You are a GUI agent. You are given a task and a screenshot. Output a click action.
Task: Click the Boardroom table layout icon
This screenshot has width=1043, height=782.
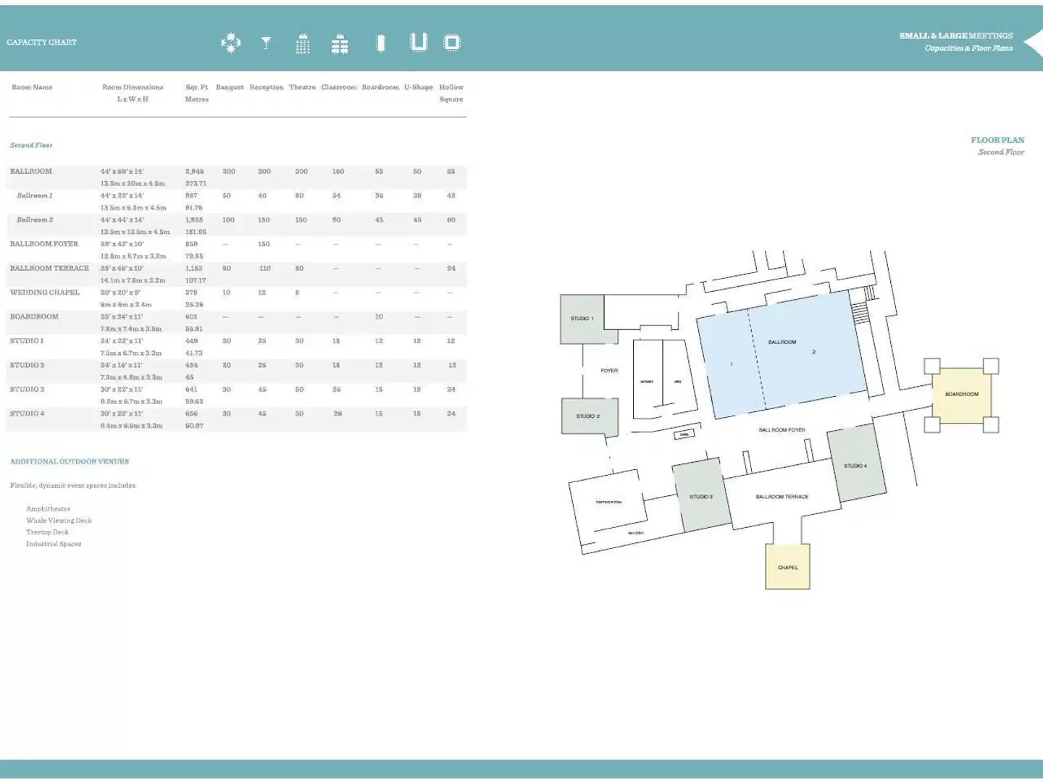[x=380, y=43]
